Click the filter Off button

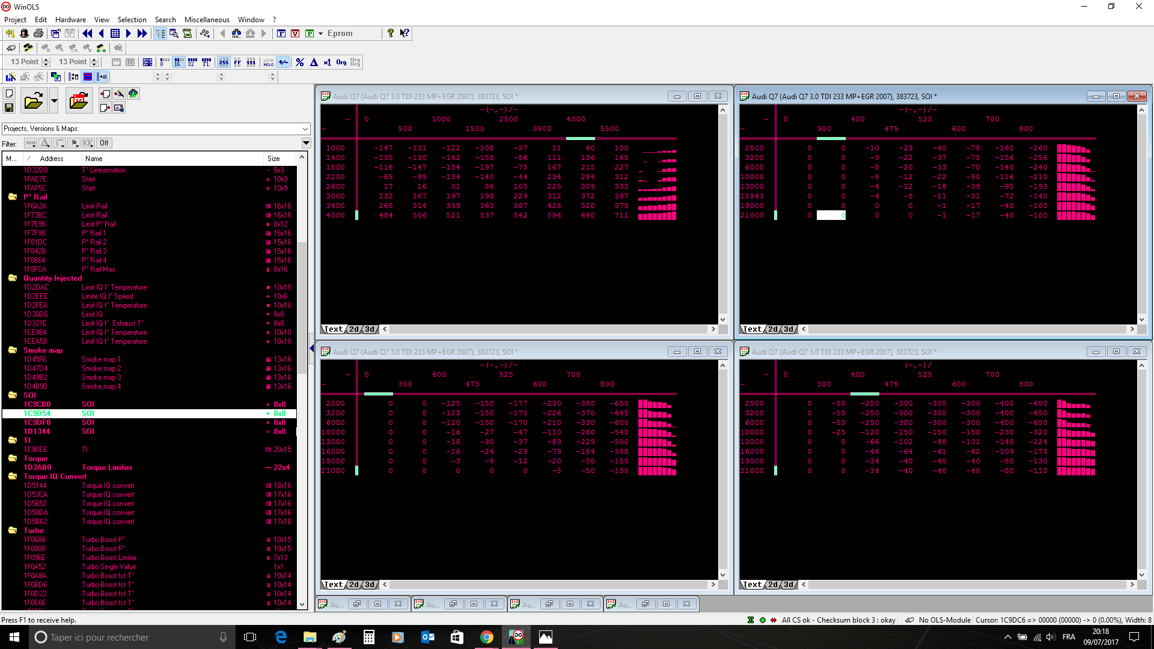click(104, 143)
